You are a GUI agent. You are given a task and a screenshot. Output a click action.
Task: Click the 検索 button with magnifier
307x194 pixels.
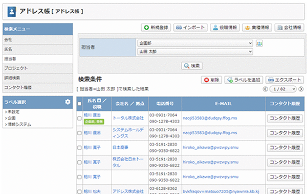tap(192, 66)
